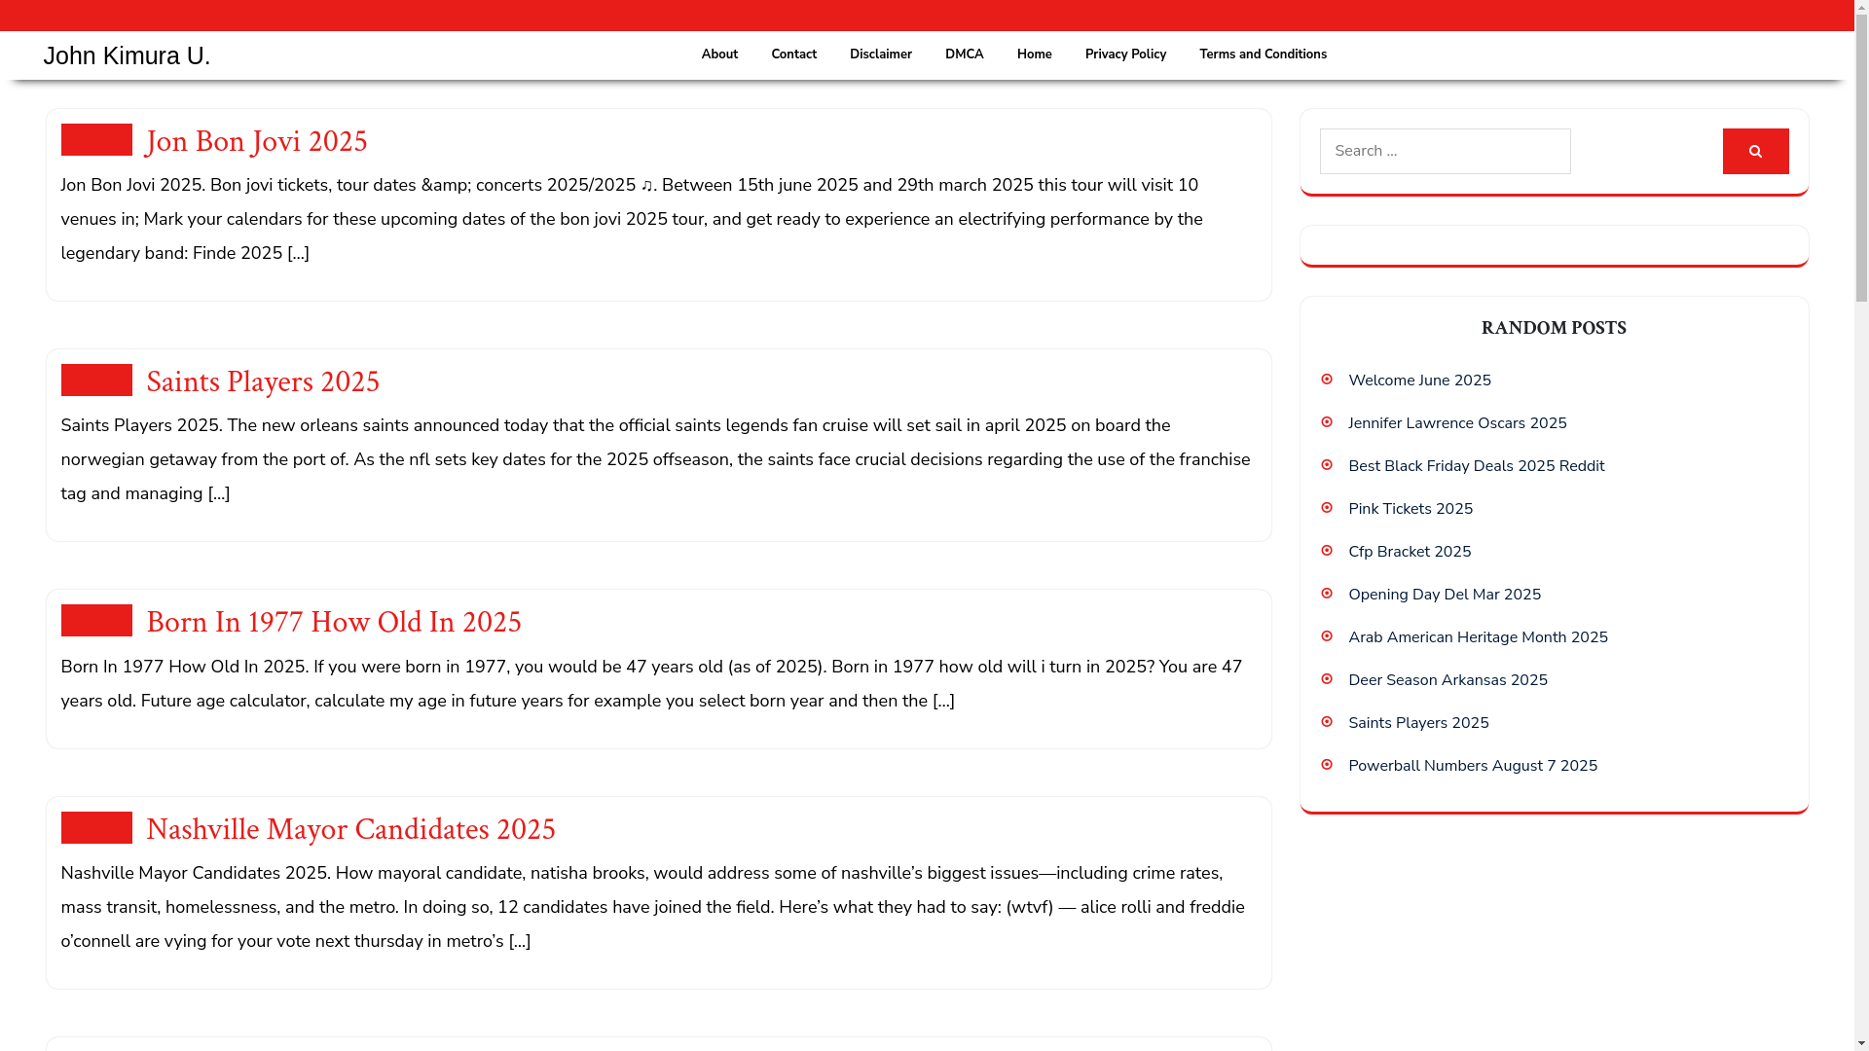Open Opening Day Del Mar 2025 link
This screenshot has height=1051, width=1869.
tap(1445, 595)
